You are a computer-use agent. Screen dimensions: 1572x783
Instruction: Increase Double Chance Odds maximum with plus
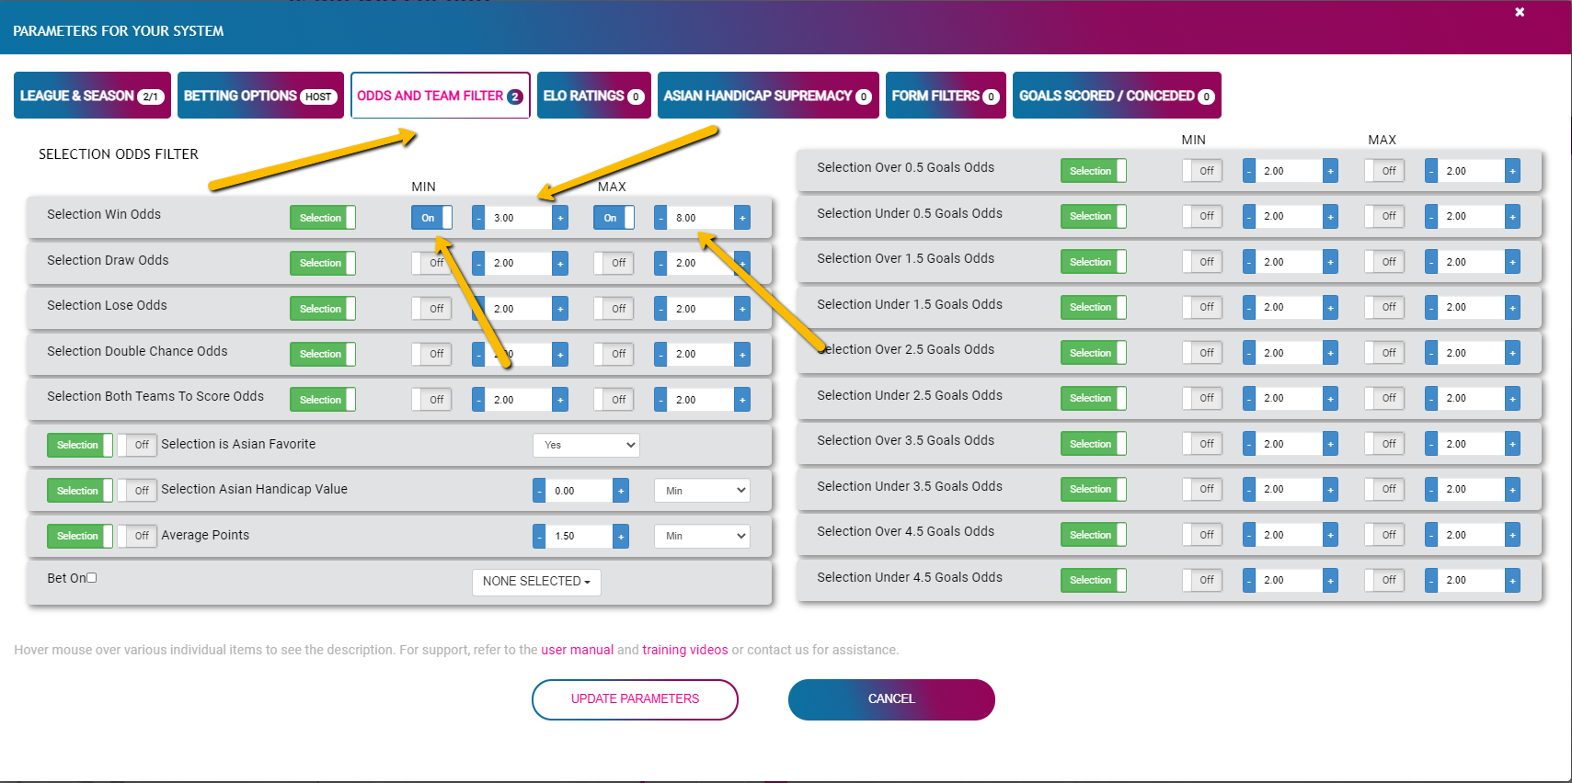(742, 354)
